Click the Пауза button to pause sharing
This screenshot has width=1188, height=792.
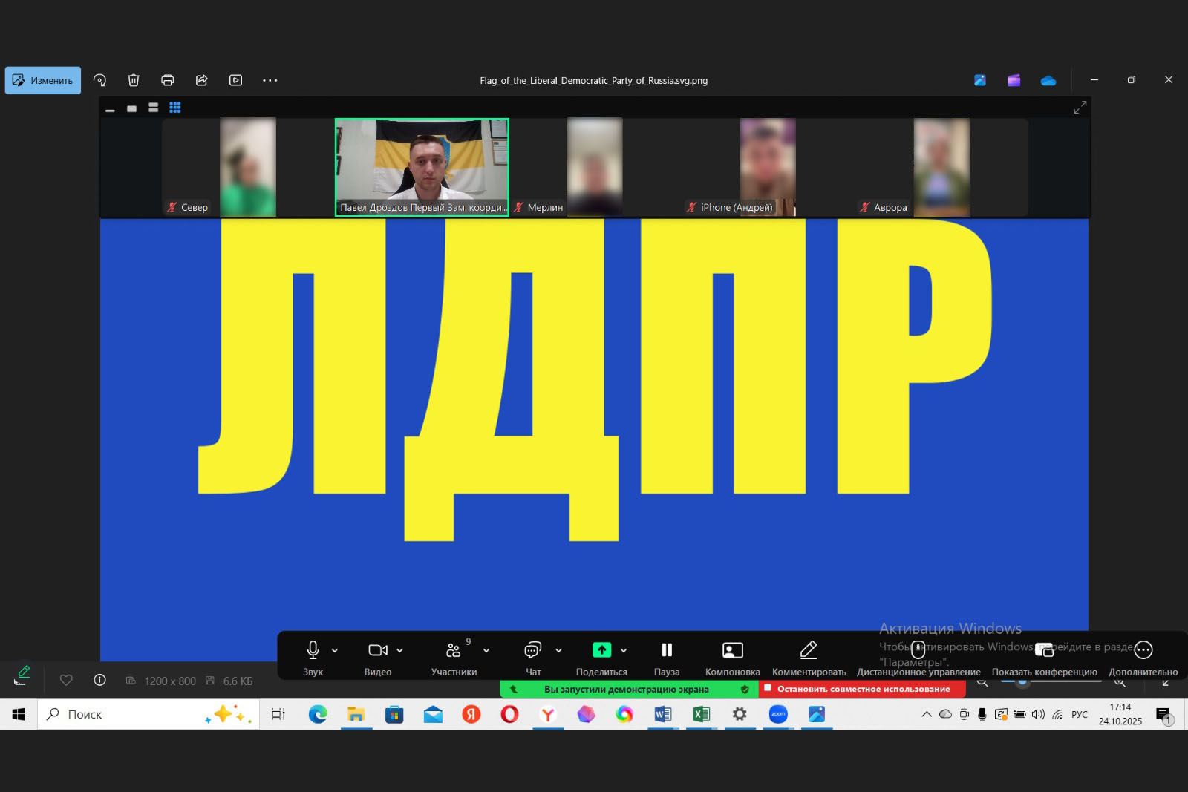(666, 657)
